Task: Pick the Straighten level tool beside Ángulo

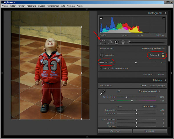Action: [x=102, y=62]
